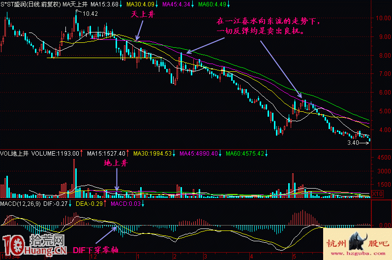Jump to month 12 on the time axis
Screen dimensions: 392x260
[93, 257]
